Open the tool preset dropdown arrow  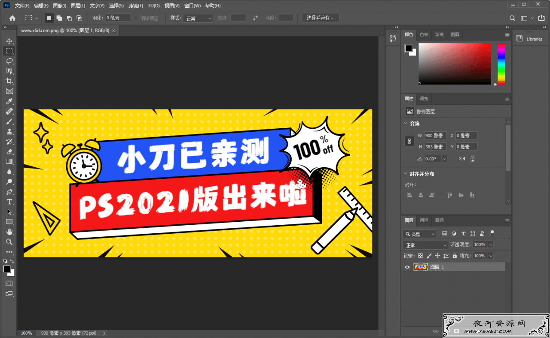pyautogui.click(x=37, y=18)
